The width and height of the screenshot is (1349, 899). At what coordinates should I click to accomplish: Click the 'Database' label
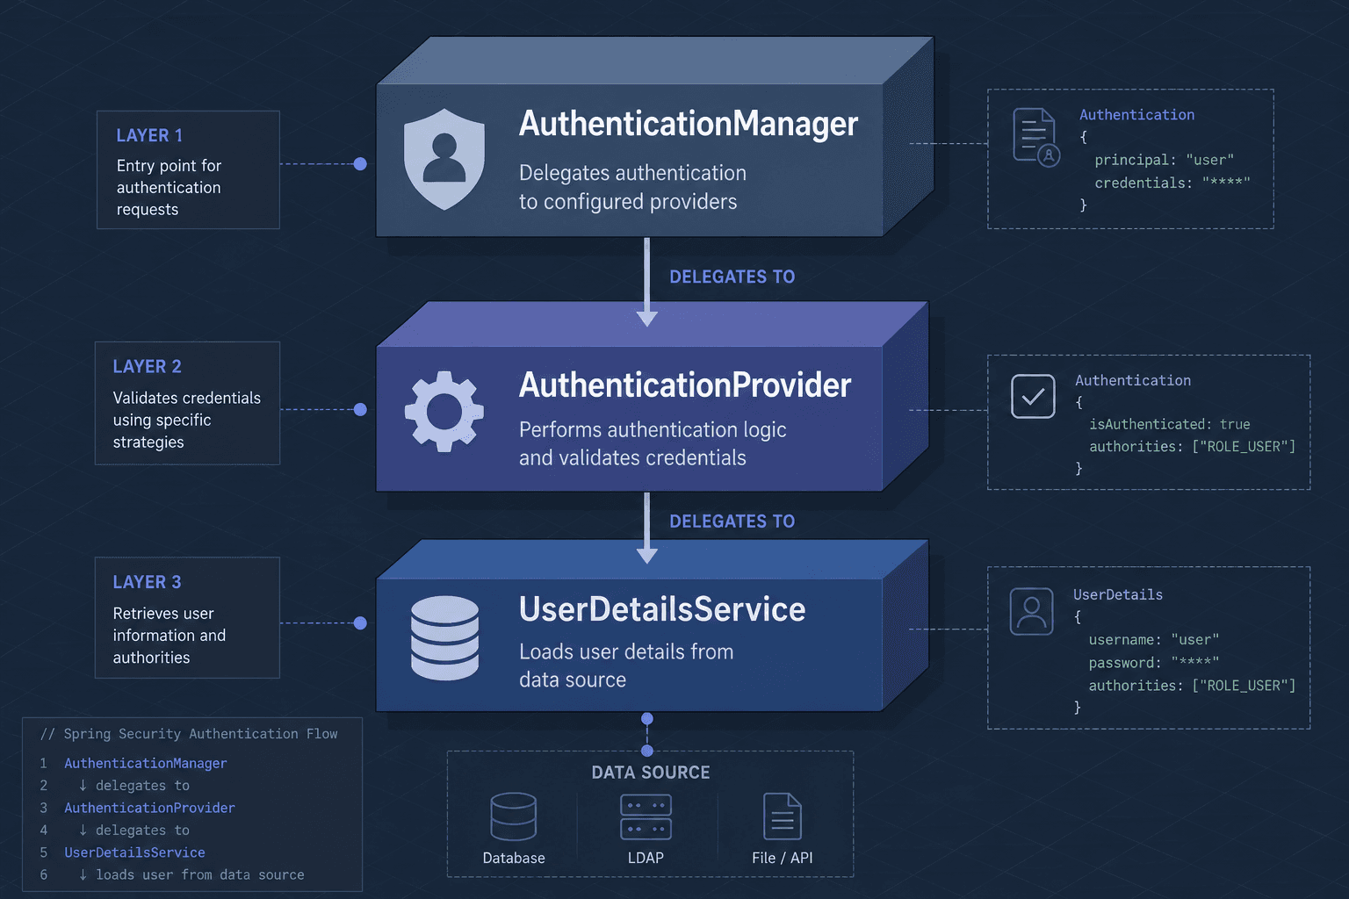click(x=514, y=858)
